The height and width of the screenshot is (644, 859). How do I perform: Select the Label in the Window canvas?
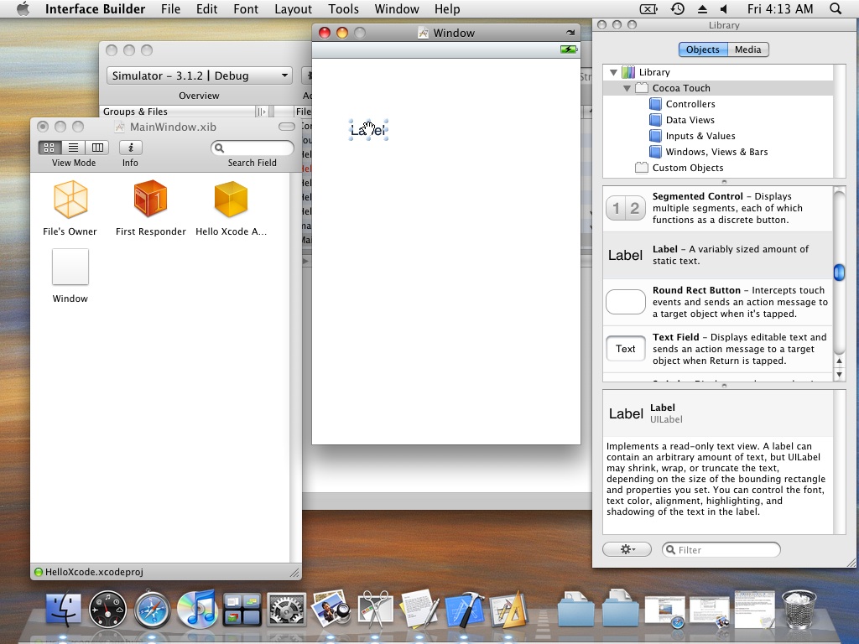pyautogui.click(x=369, y=130)
